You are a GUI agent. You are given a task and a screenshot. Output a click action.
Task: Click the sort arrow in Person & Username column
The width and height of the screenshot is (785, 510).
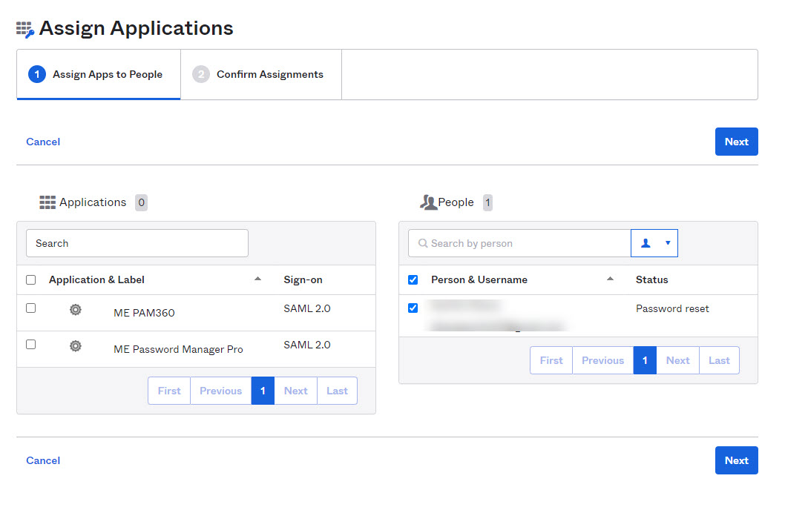click(610, 279)
